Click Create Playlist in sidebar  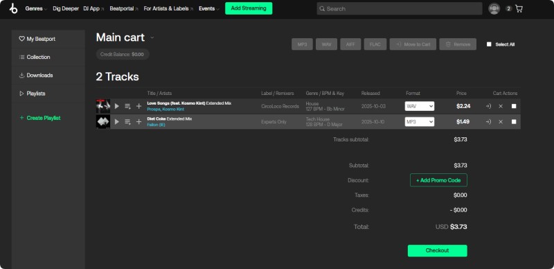click(40, 118)
